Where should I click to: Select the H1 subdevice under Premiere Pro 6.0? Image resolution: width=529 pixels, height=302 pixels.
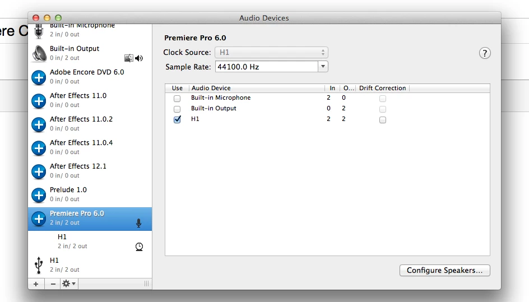90,241
